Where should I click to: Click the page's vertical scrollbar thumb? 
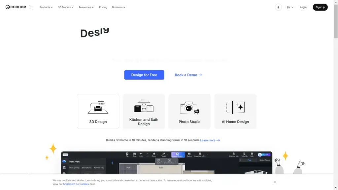tap(336, 21)
